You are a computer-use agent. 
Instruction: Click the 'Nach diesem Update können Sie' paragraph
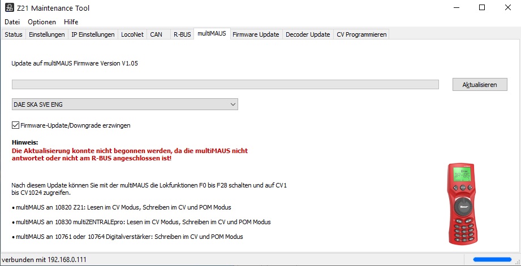pos(149,189)
